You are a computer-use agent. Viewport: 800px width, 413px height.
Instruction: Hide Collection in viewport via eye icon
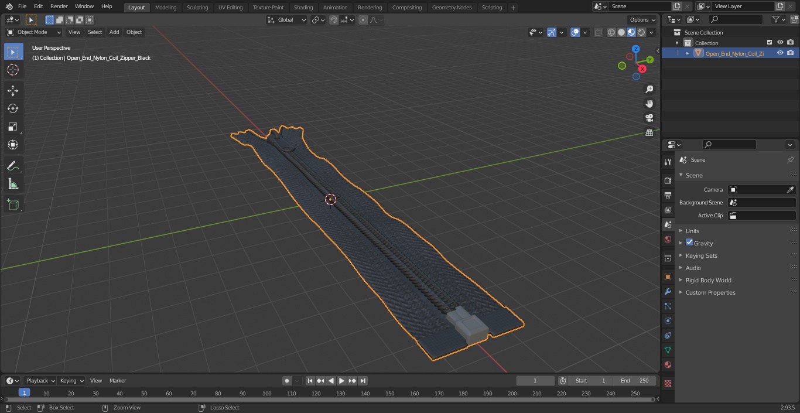(780, 42)
